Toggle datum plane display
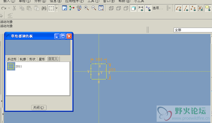Viewport: 212px width, 123px height. (x=178, y=8)
